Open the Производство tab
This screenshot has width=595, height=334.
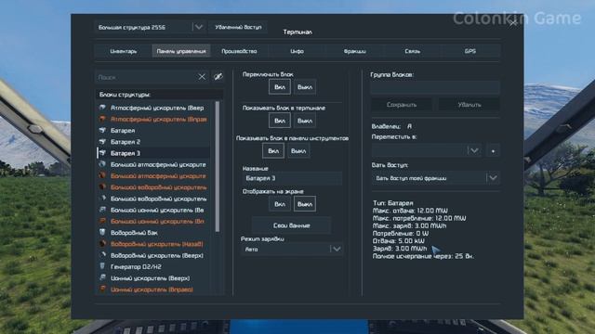coord(239,51)
